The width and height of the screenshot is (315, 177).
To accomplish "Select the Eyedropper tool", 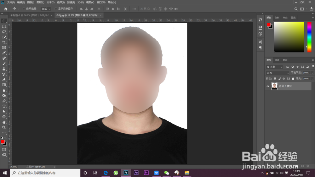I will click(x=4, y=53).
